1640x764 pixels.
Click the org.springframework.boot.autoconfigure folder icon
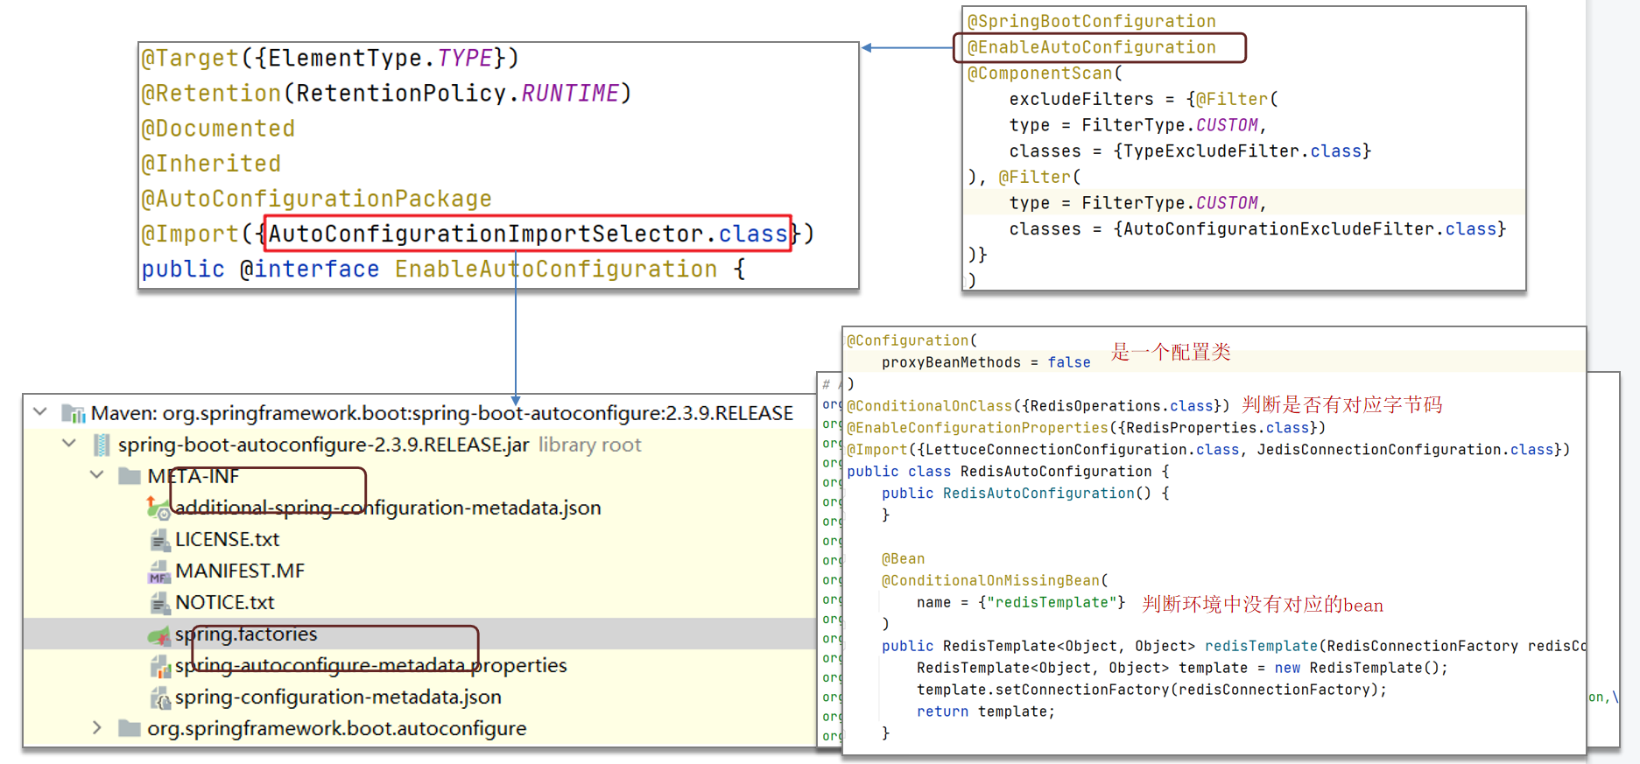pyautogui.click(x=130, y=729)
